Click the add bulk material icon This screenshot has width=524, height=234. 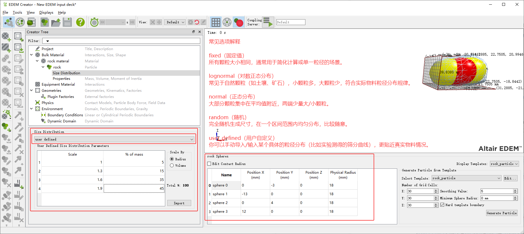coord(6,36)
